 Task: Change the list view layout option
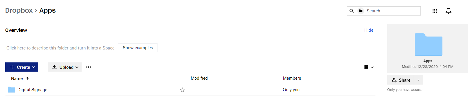(x=369, y=67)
